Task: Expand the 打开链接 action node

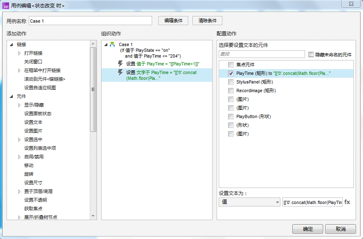Action: tap(19, 53)
